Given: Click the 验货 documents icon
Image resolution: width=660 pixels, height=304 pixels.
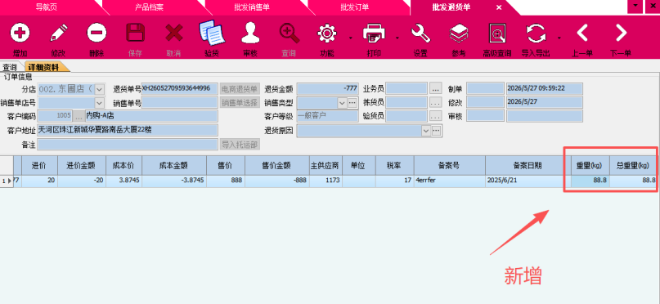Looking at the screenshot, I should (x=211, y=33).
